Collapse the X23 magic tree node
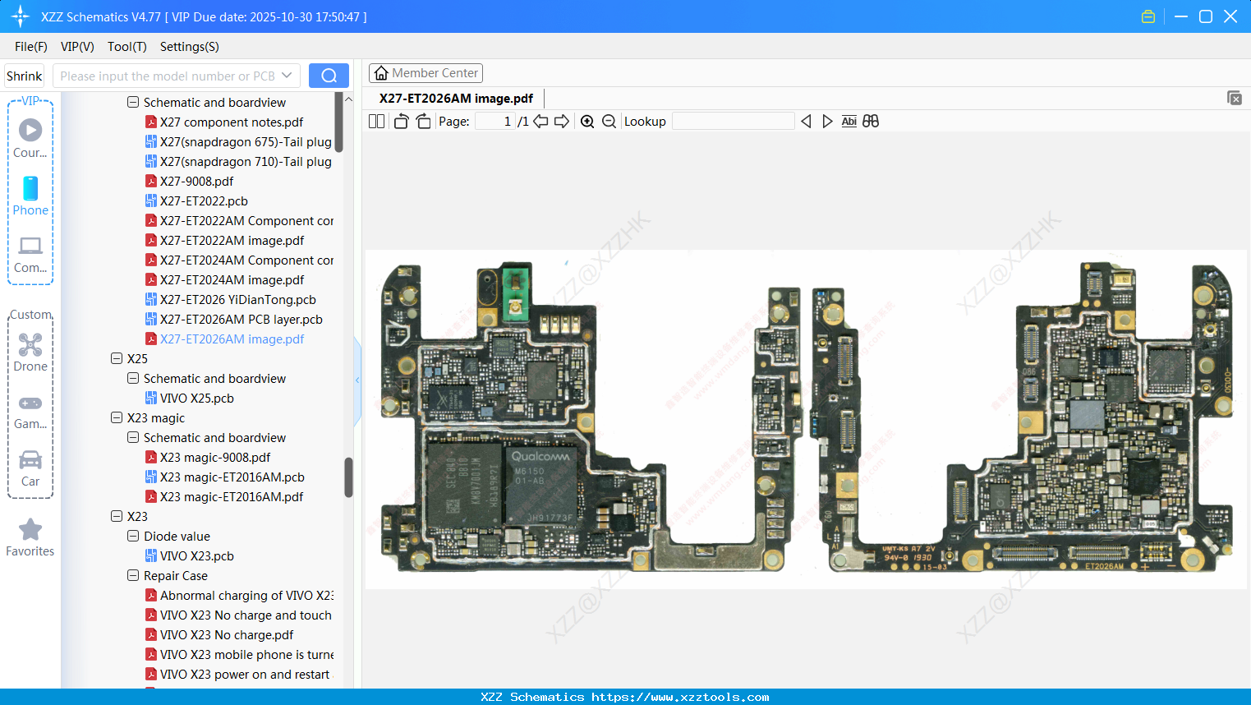Screen dimensions: 1251x705 [117, 418]
